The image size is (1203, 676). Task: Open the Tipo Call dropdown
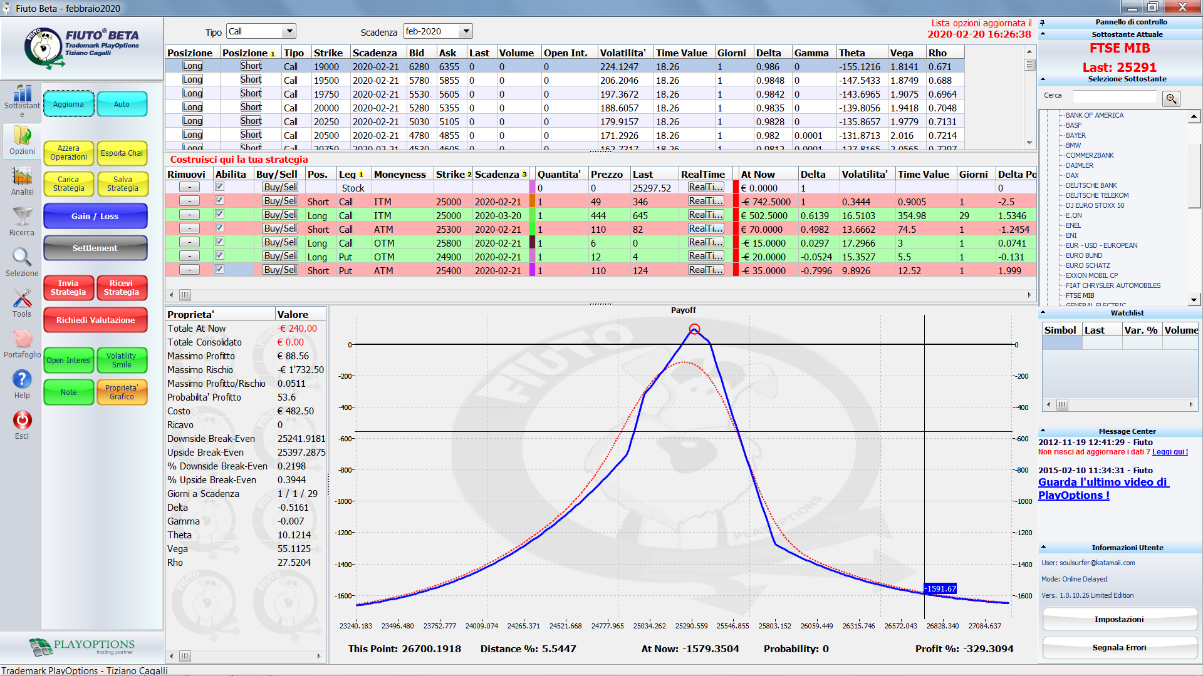point(289,31)
